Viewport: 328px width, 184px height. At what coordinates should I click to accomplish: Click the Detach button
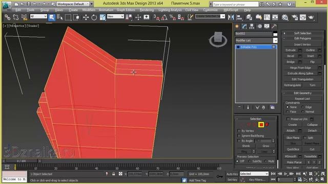click(312, 131)
